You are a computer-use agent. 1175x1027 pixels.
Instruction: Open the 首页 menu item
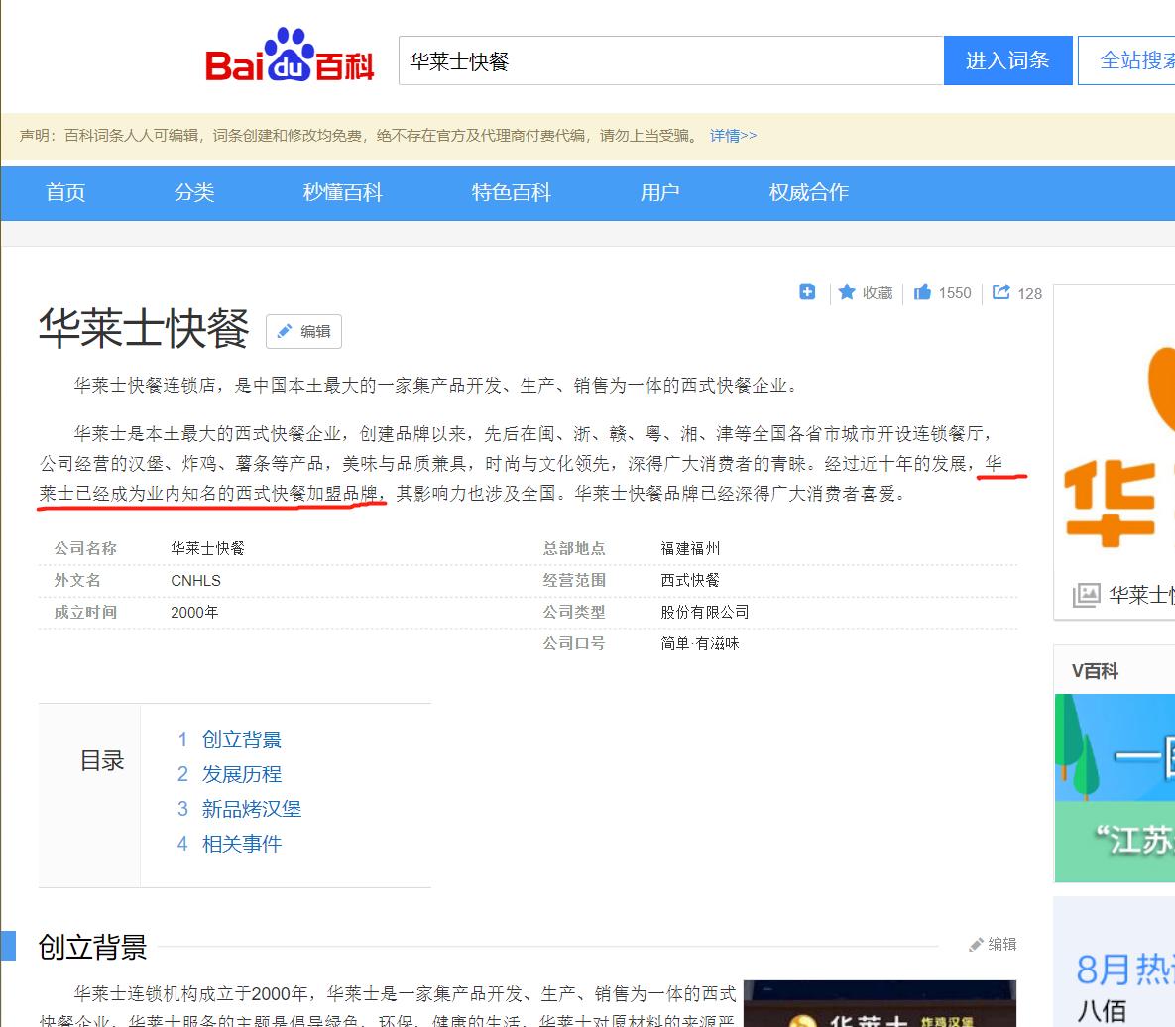(x=65, y=192)
